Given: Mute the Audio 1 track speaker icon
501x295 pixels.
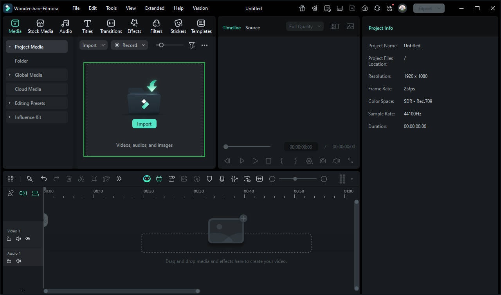Looking at the screenshot, I should pyautogui.click(x=18, y=261).
